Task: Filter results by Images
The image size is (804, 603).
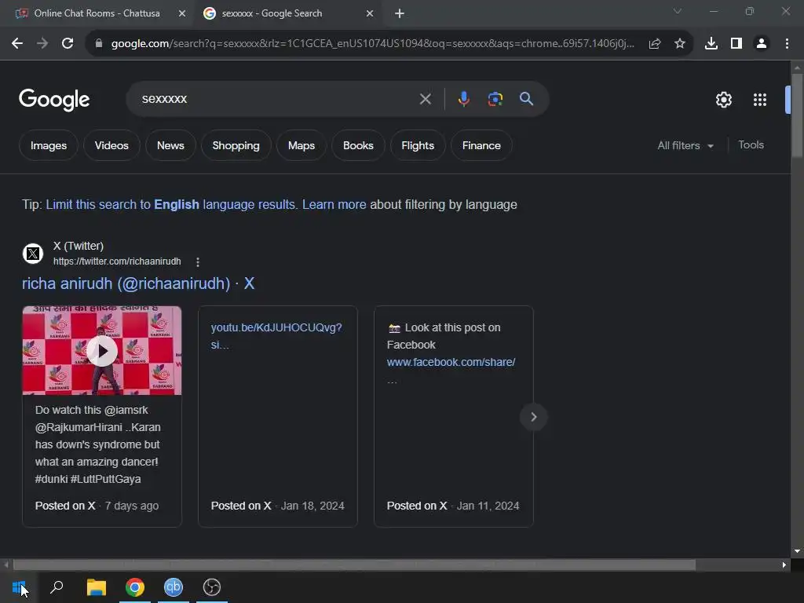Action: [49, 145]
